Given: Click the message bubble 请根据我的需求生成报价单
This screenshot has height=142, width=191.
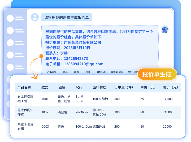Looking at the screenshot, I should click(66, 18).
